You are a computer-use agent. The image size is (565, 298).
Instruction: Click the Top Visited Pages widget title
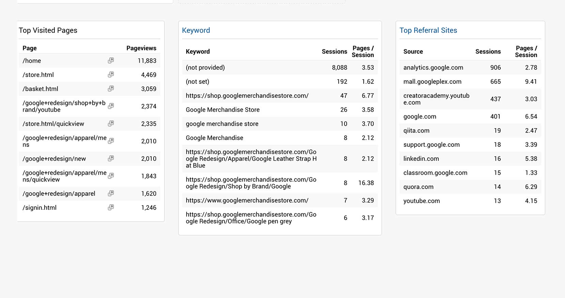pos(48,30)
